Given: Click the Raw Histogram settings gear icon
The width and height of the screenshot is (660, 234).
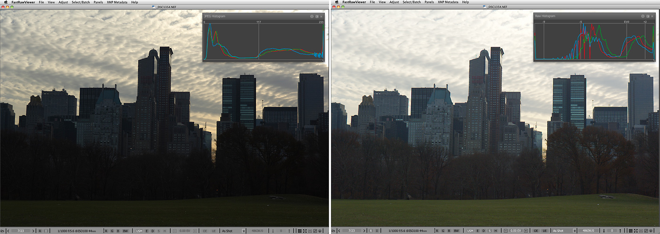Looking at the screenshot, I should (x=643, y=16).
